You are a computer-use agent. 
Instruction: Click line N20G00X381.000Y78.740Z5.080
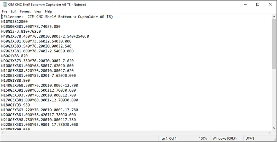[31, 27]
